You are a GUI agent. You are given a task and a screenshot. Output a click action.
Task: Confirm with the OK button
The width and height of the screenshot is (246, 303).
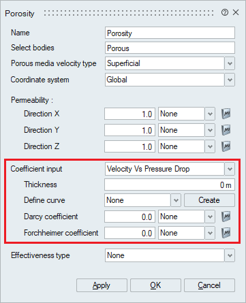pos(155,285)
